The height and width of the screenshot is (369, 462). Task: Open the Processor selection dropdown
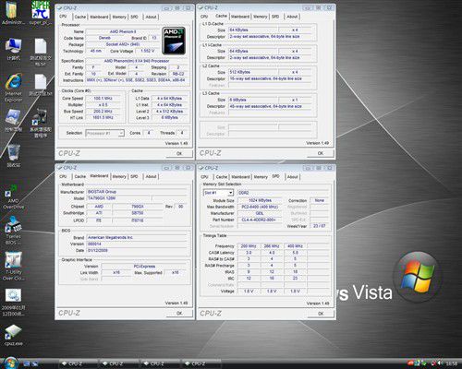coord(104,133)
